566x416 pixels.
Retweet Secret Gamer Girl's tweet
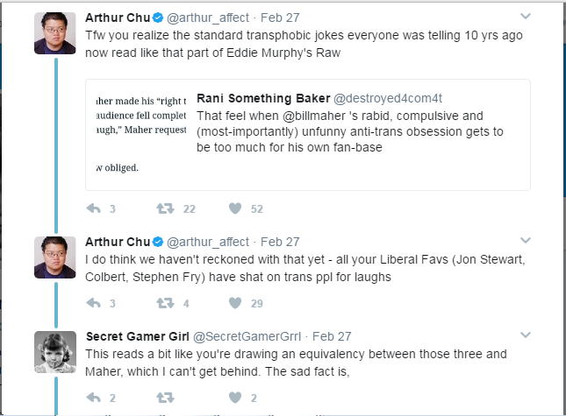pyautogui.click(x=165, y=398)
